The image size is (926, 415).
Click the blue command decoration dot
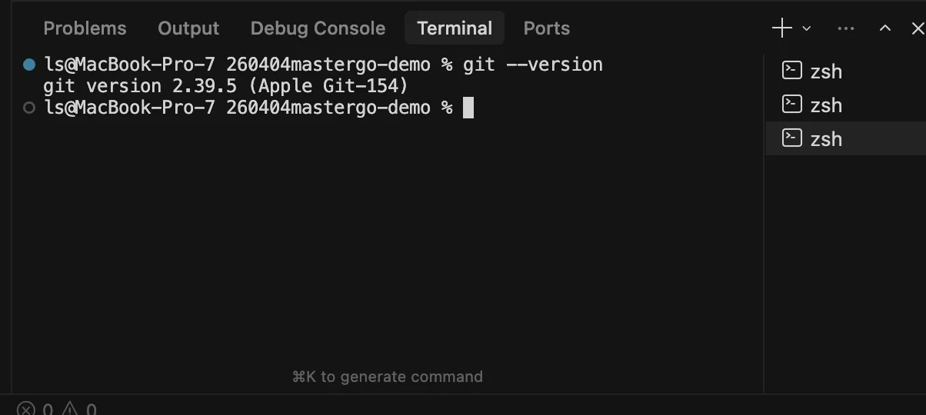[x=29, y=65]
